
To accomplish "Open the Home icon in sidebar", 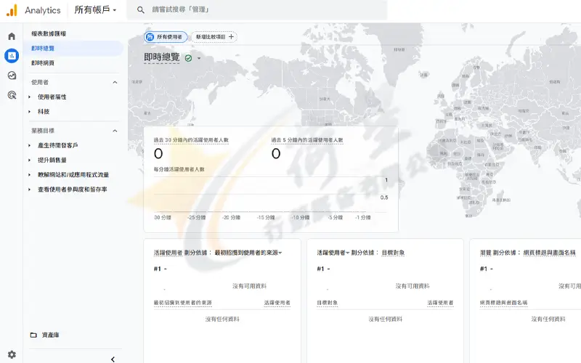I will coord(12,36).
